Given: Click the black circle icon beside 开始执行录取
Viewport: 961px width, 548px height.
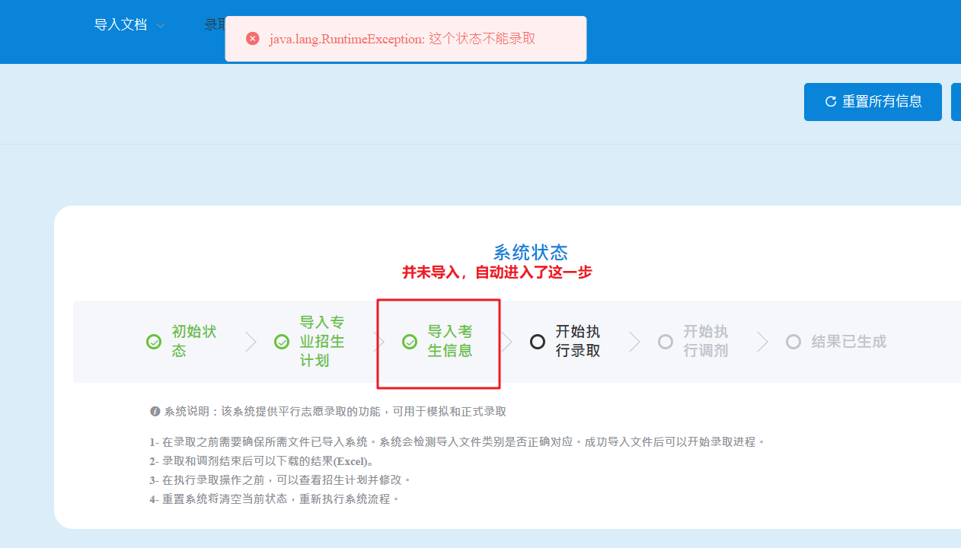Looking at the screenshot, I should tap(538, 342).
